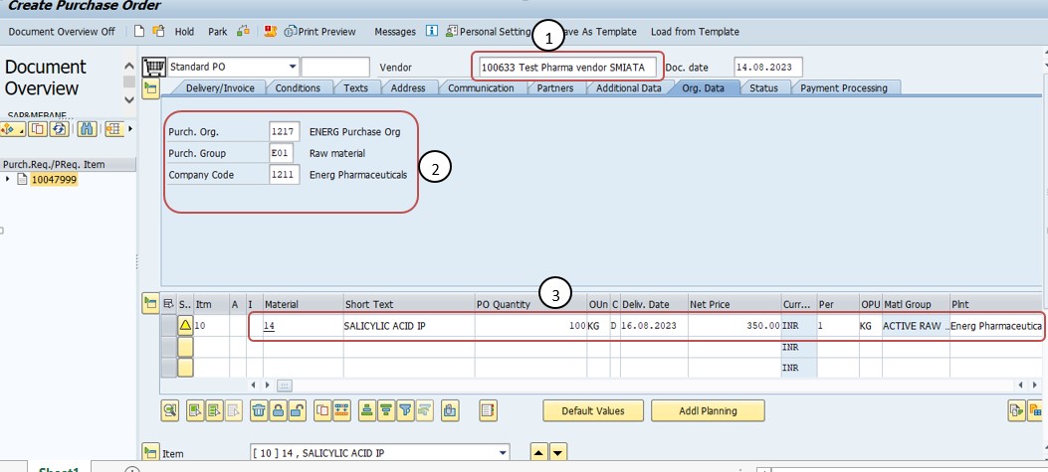Open the Standard PO order type dropdown
Viewport: 1048px width, 472px height.
tap(292, 67)
